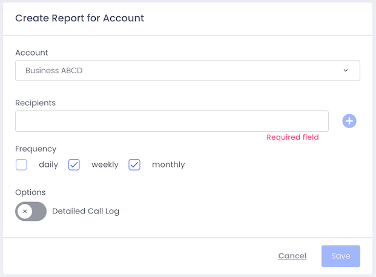Screen dimensions: 376x277
Task: Click the monthly label text
Action: (x=168, y=165)
